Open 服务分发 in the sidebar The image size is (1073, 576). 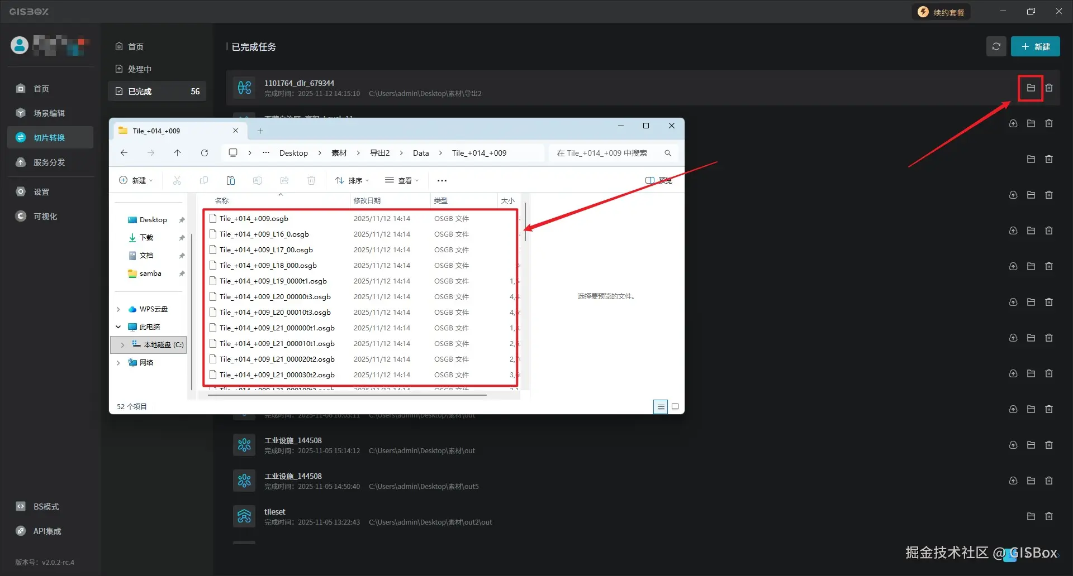tap(50, 162)
